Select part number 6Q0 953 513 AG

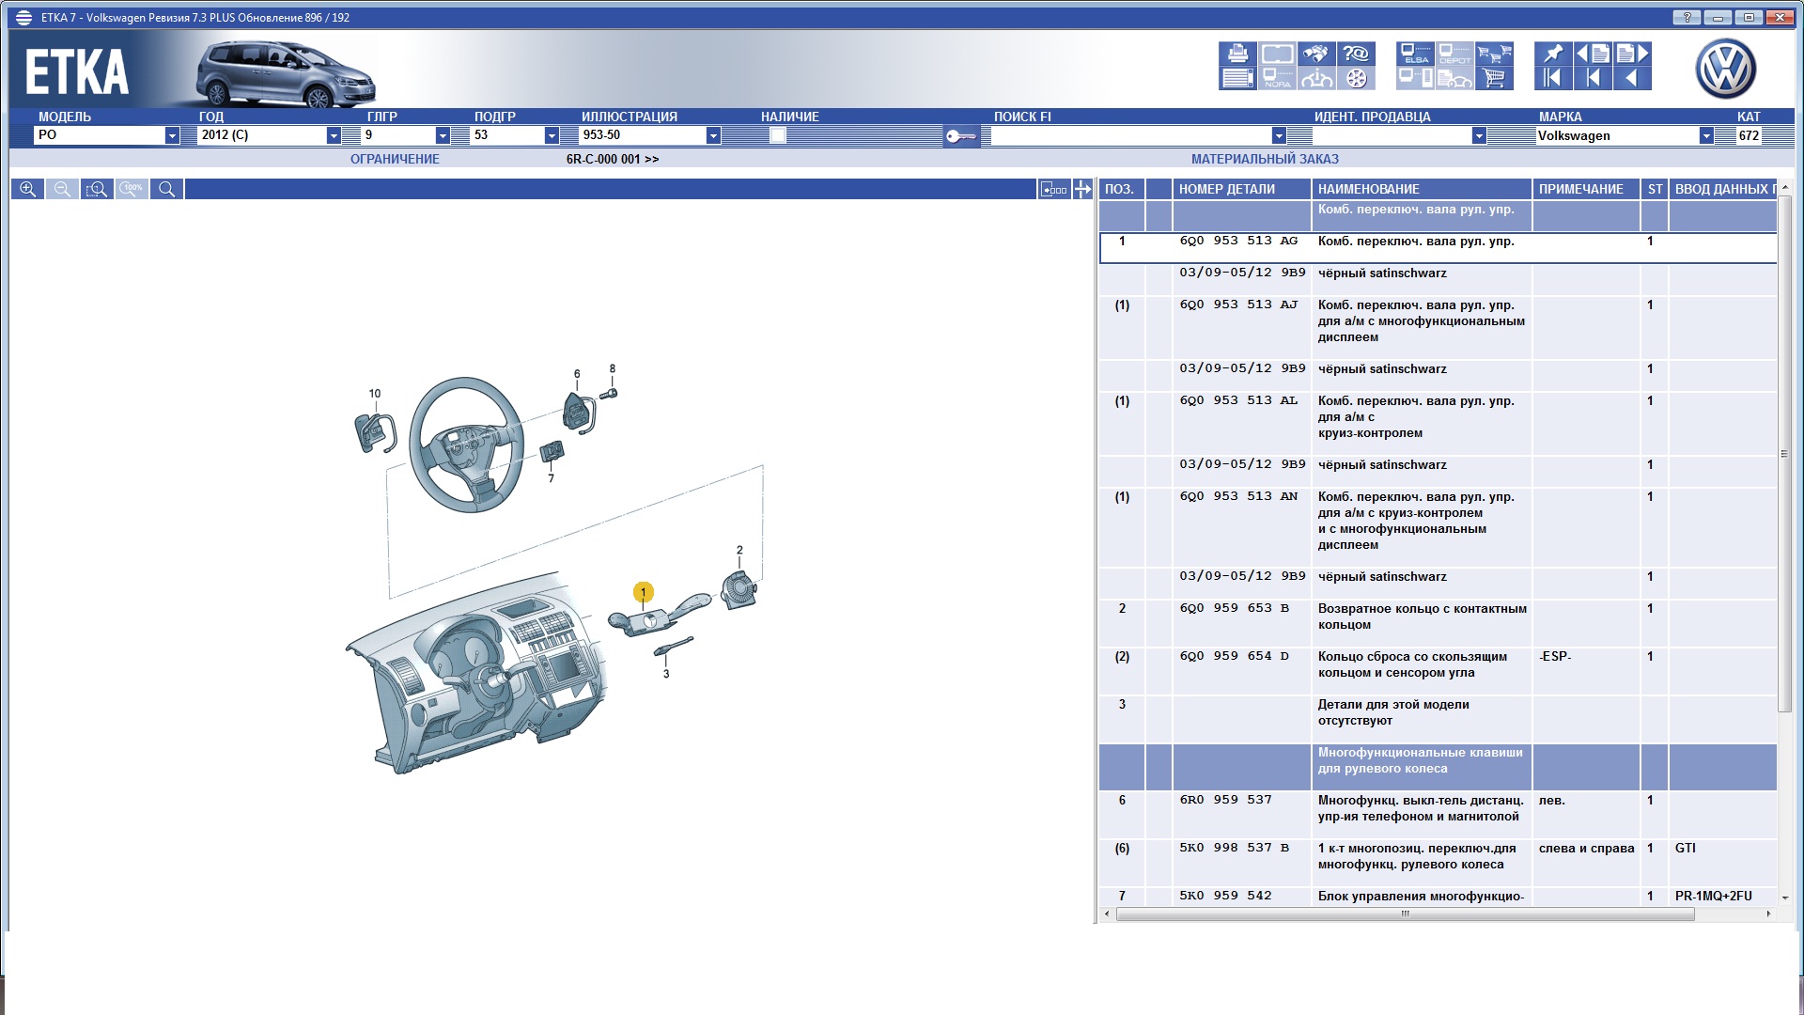tap(1238, 241)
